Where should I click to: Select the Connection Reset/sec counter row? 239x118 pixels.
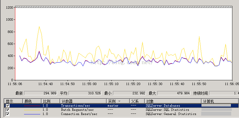click(x=121, y=114)
